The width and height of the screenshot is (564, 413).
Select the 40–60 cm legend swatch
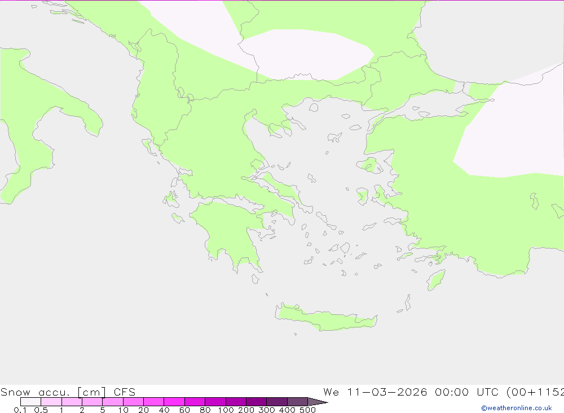pos(174,402)
